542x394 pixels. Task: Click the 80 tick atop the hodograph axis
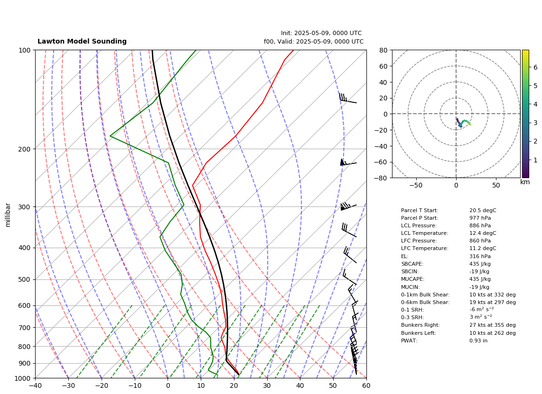tap(383, 50)
